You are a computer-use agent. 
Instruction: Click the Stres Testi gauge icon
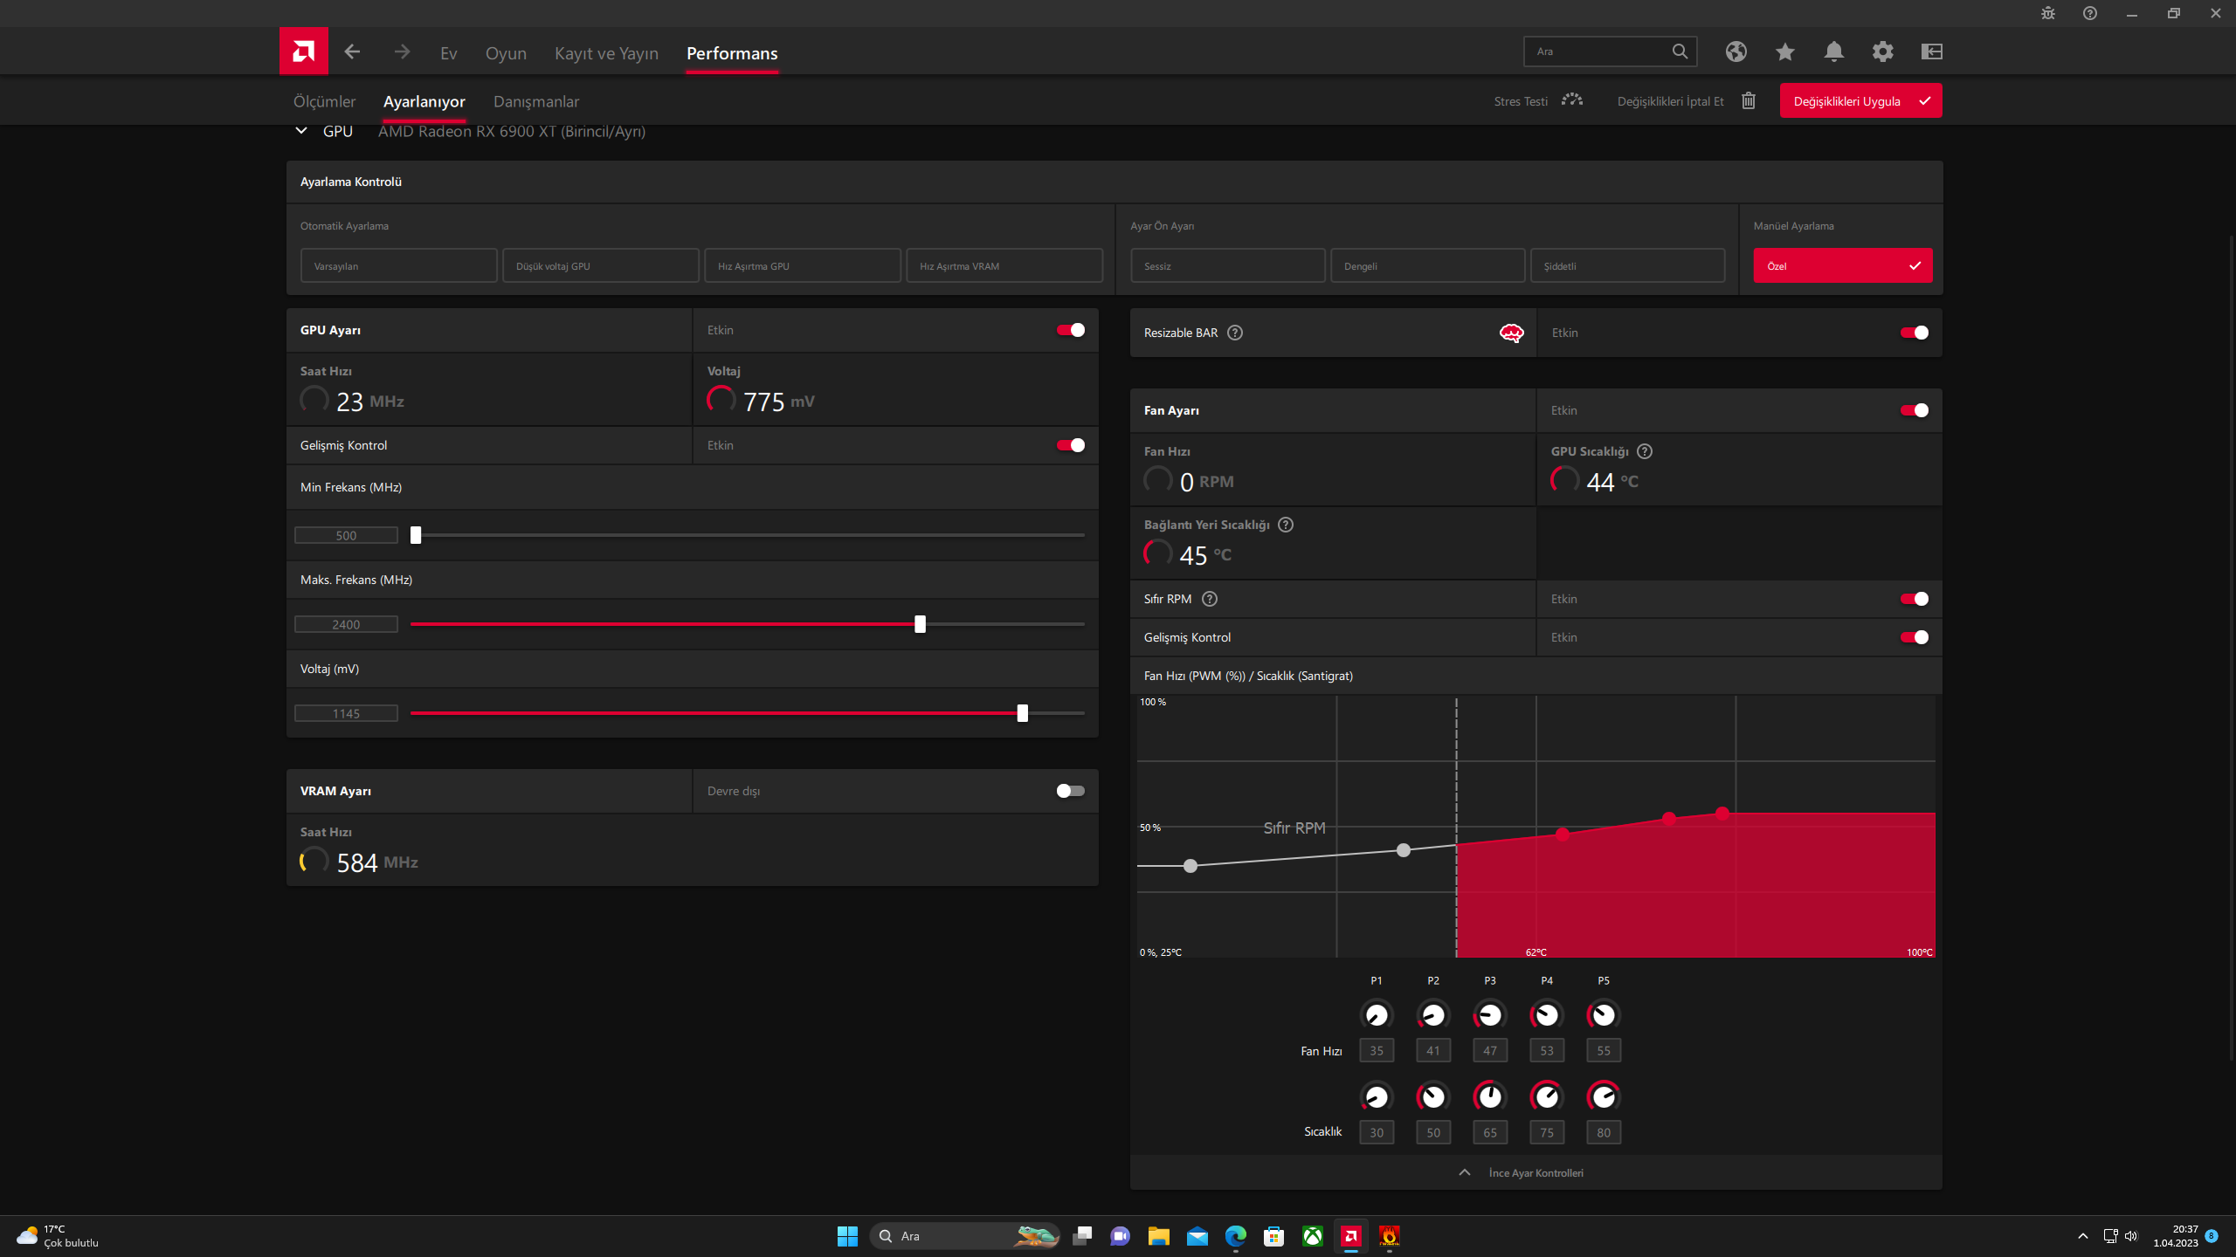(x=1572, y=100)
